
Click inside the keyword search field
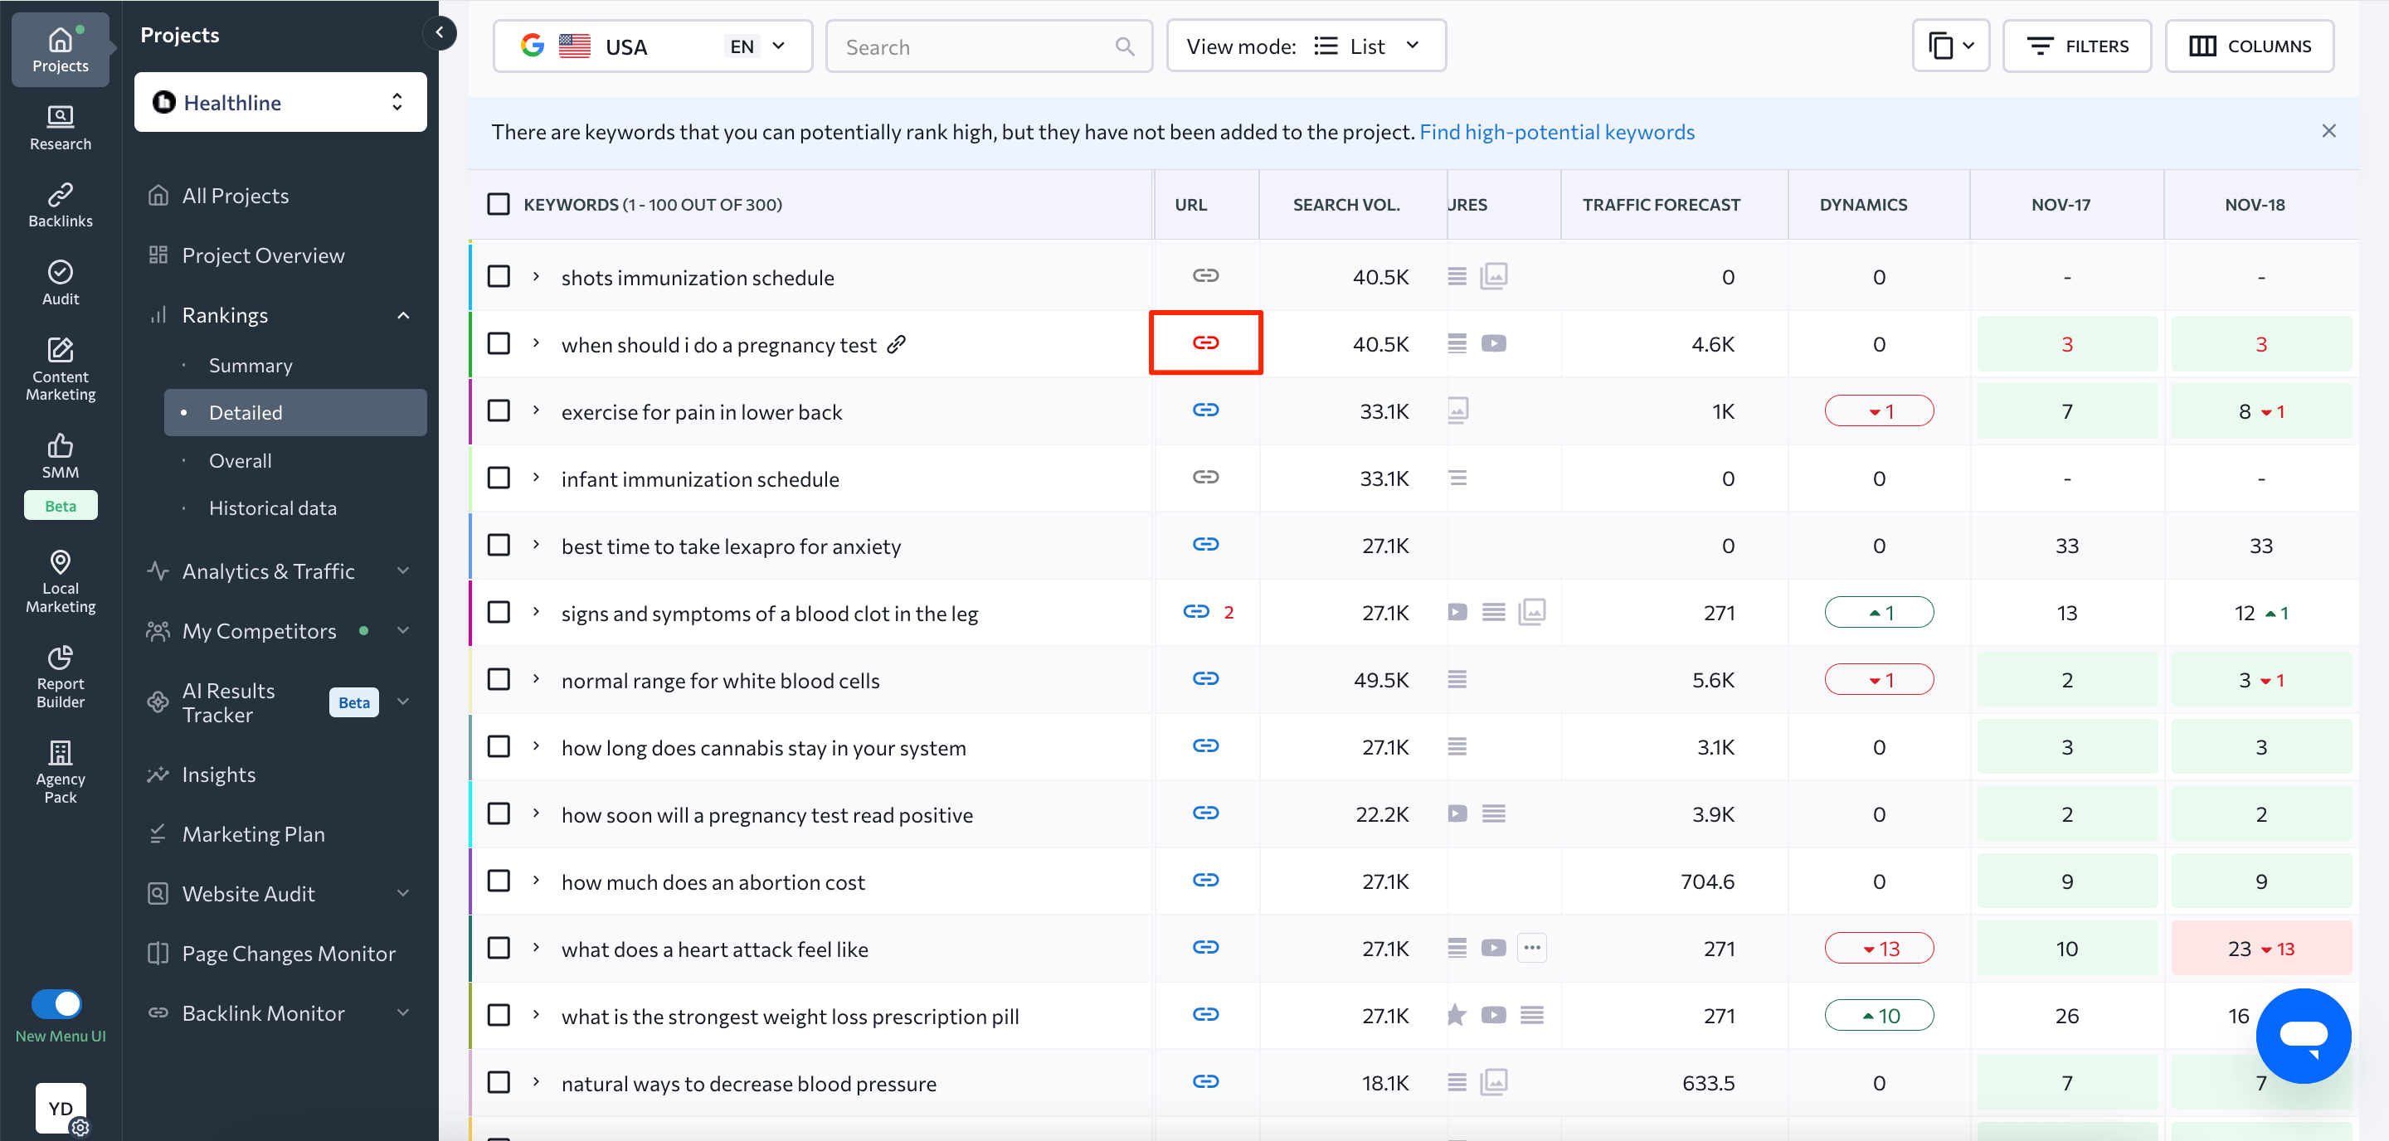pos(974,46)
